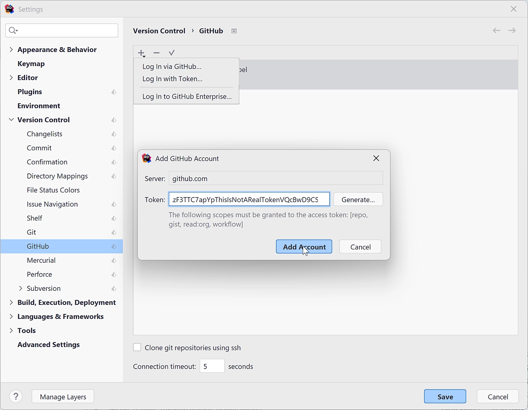Click the search magnifier icon in settings search
The height and width of the screenshot is (410, 528).
click(x=13, y=30)
